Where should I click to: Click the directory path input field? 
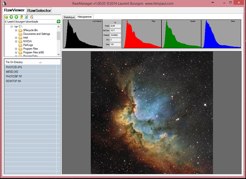click(x=30, y=22)
